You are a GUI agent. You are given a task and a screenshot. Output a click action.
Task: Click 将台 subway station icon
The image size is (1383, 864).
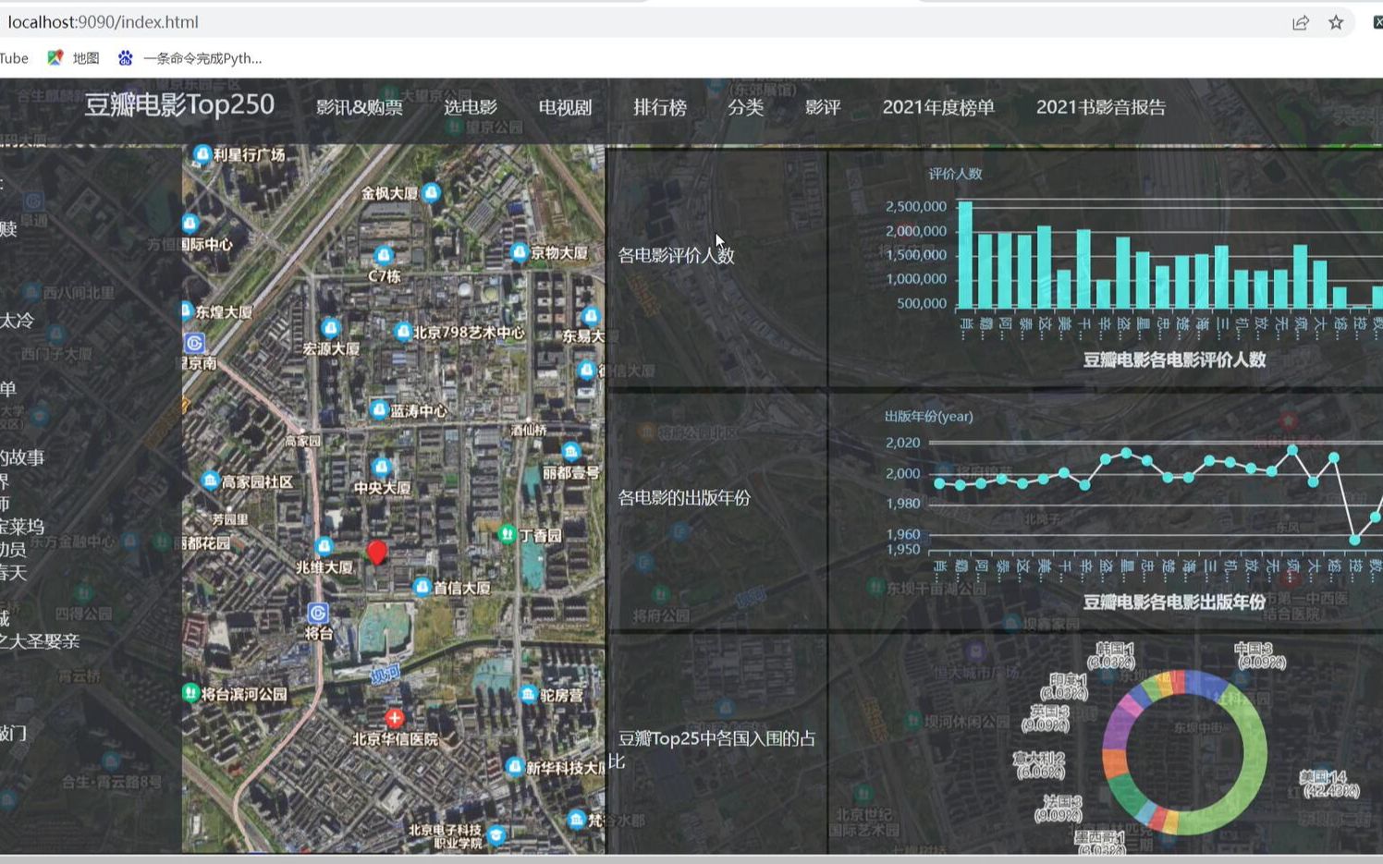(x=317, y=613)
